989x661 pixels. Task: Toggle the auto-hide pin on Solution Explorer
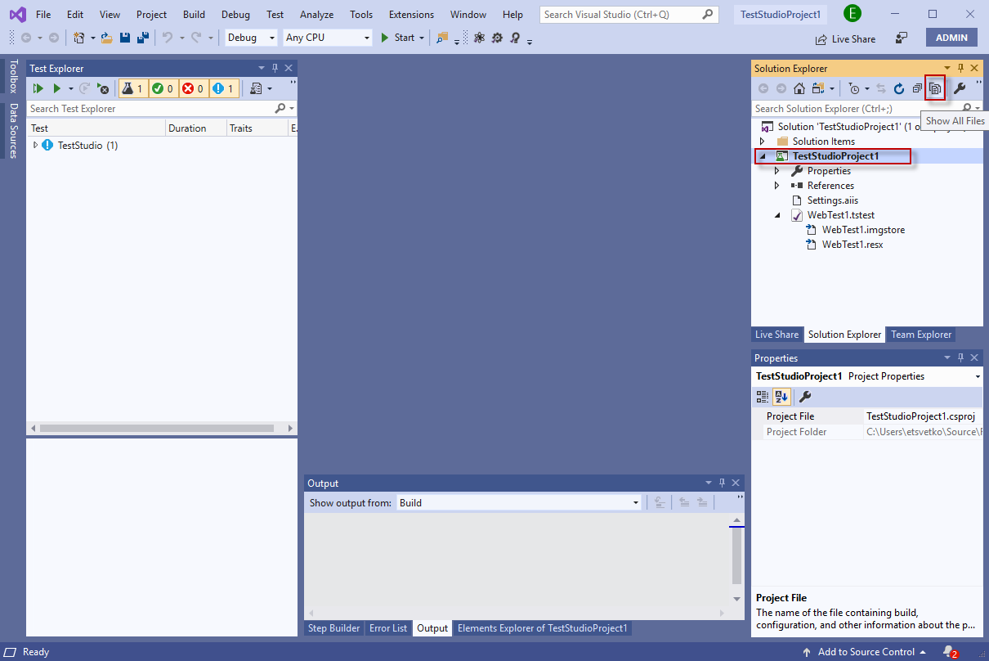(961, 69)
